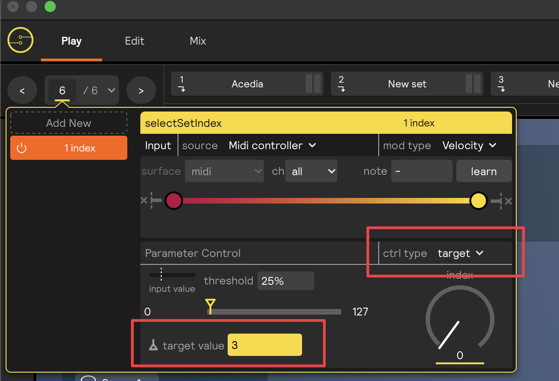Switch to the Mix tab
This screenshot has width=559, height=381.
198,41
